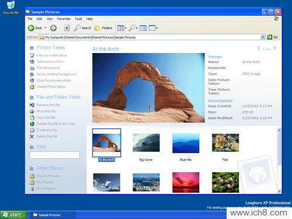Collapse the File and Folder Tasks section
Image resolution: width=292 pixels, height=219 pixels.
(x=32, y=98)
